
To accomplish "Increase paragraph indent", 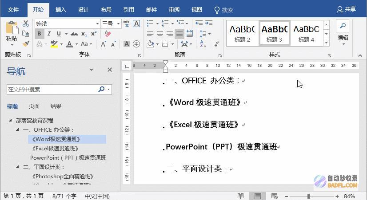I will pyautogui.click(x=209, y=24).
